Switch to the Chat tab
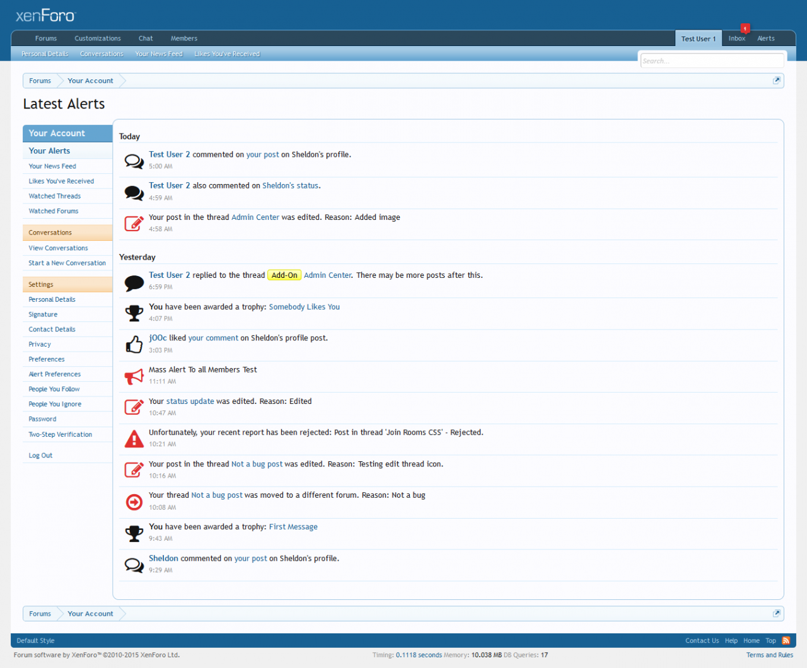 [146, 38]
